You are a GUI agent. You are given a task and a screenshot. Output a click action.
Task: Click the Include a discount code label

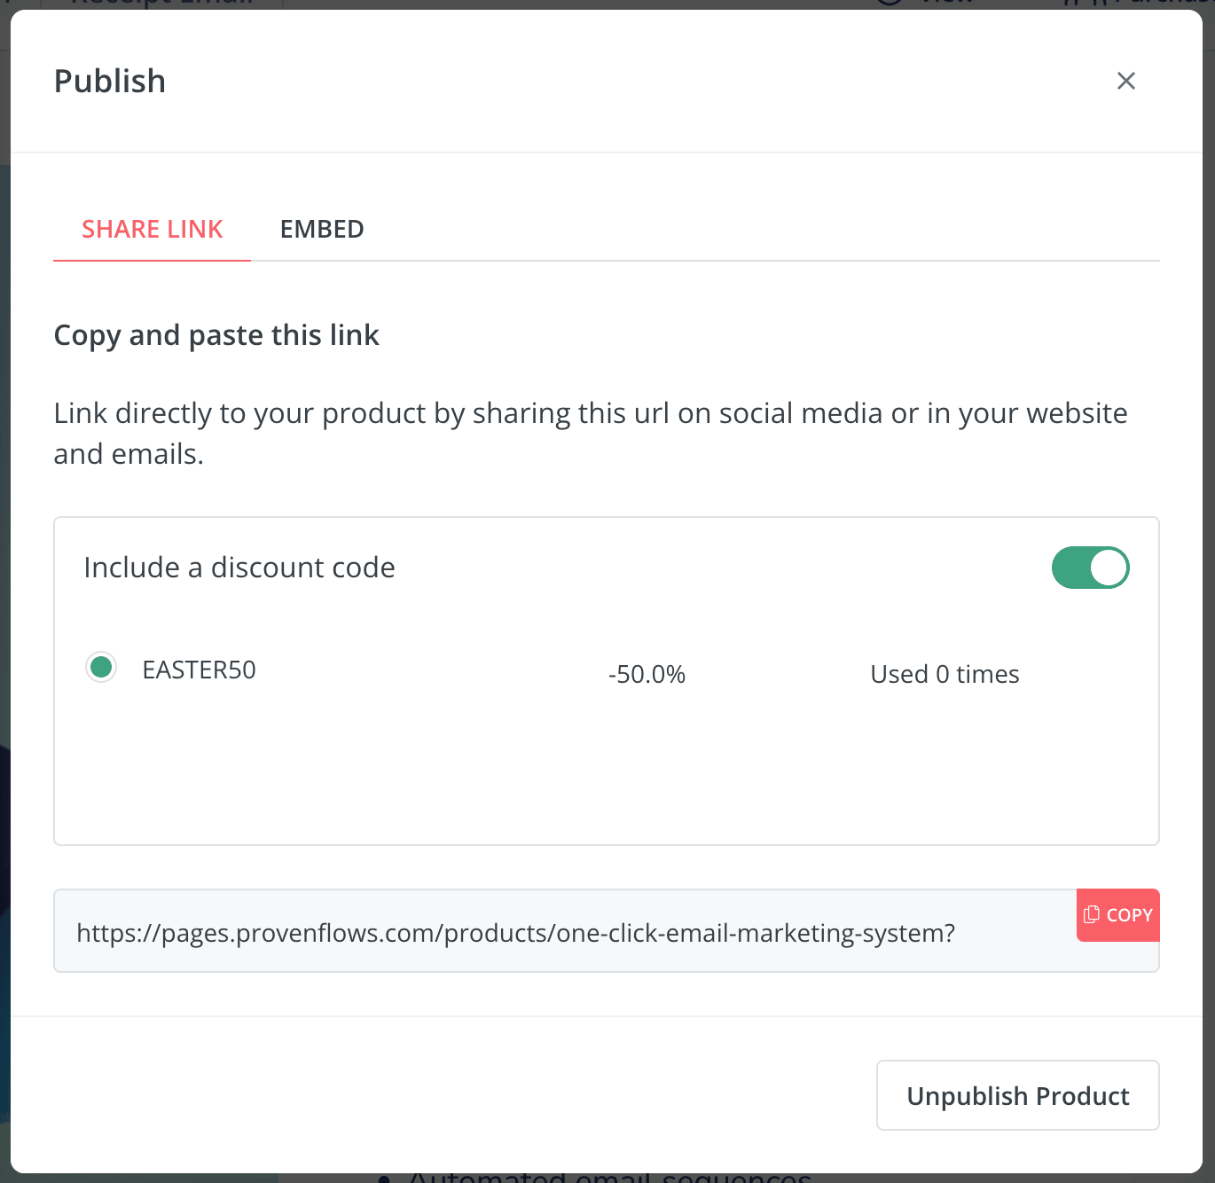click(x=239, y=568)
